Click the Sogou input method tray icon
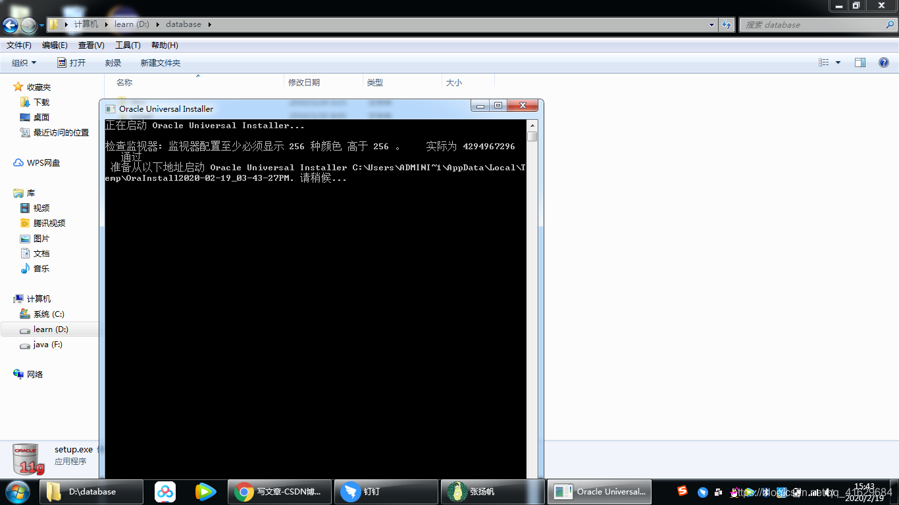899x505 pixels. click(682, 491)
